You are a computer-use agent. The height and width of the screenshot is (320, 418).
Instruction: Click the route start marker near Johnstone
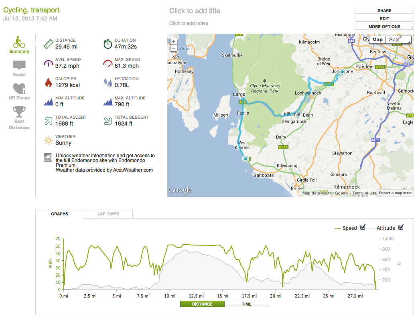(342, 72)
